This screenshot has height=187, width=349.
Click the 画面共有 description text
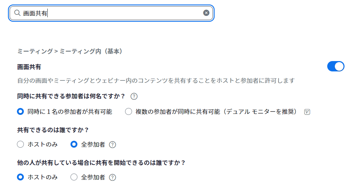click(156, 81)
